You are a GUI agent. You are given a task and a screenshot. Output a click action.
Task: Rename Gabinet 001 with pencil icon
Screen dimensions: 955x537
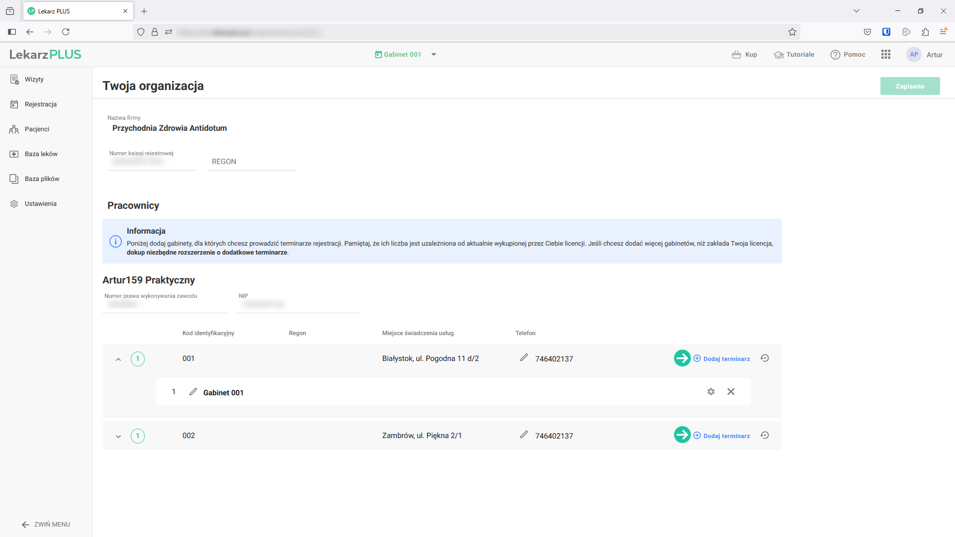[193, 392]
